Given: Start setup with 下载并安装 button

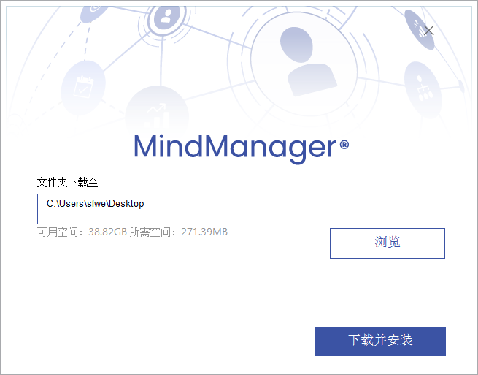Looking at the screenshot, I should pyautogui.click(x=380, y=341).
